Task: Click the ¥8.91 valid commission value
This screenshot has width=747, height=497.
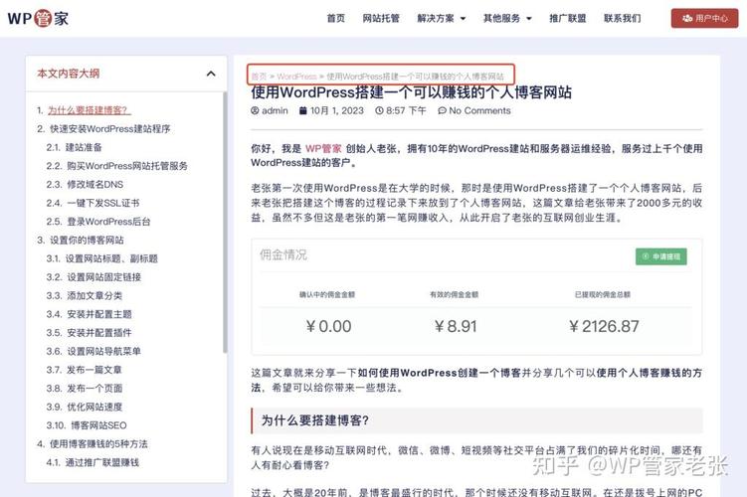Action: pyautogui.click(x=456, y=327)
